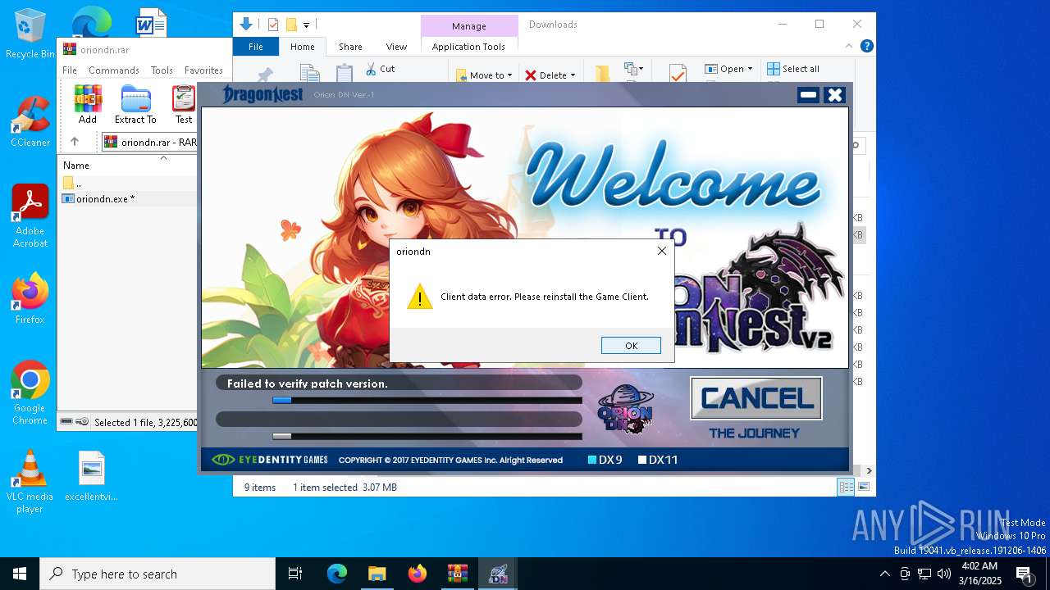The width and height of the screenshot is (1050, 590).
Task: Click the taskbar search box
Action: (157, 574)
